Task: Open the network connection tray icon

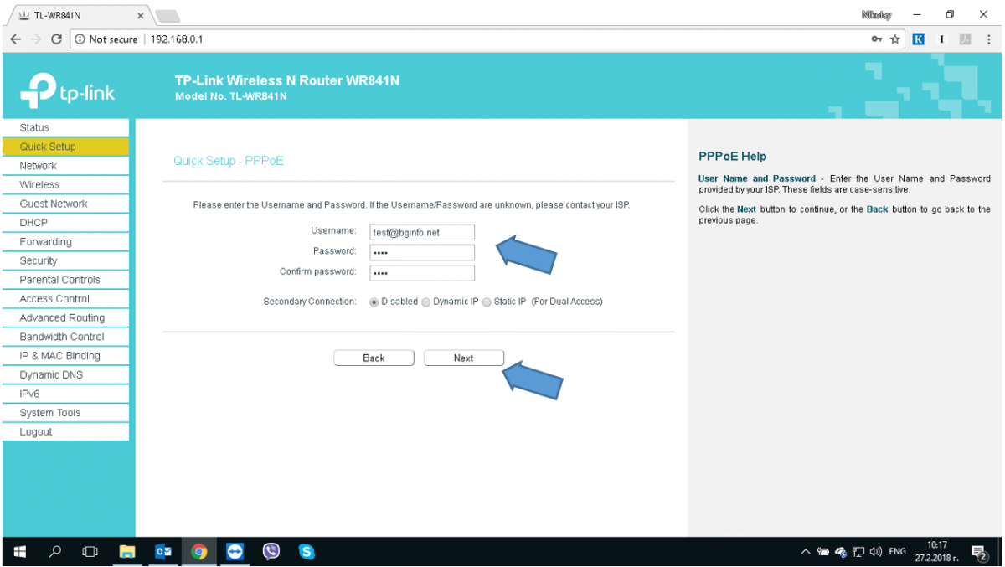Action: click(x=858, y=552)
